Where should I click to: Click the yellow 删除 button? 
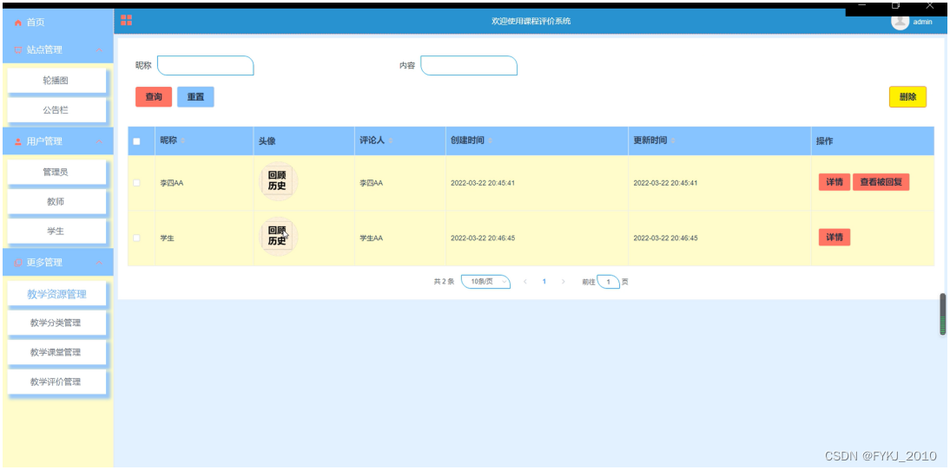[907, 97]
